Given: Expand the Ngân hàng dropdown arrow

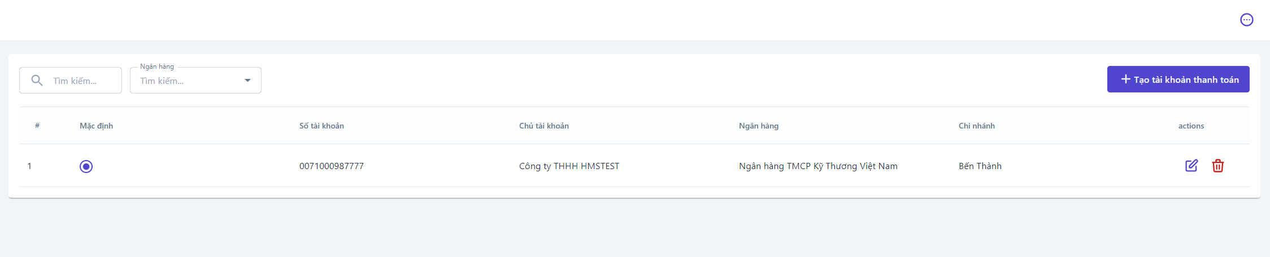Looking at the screenshot, I should click(x=247, y=81).
